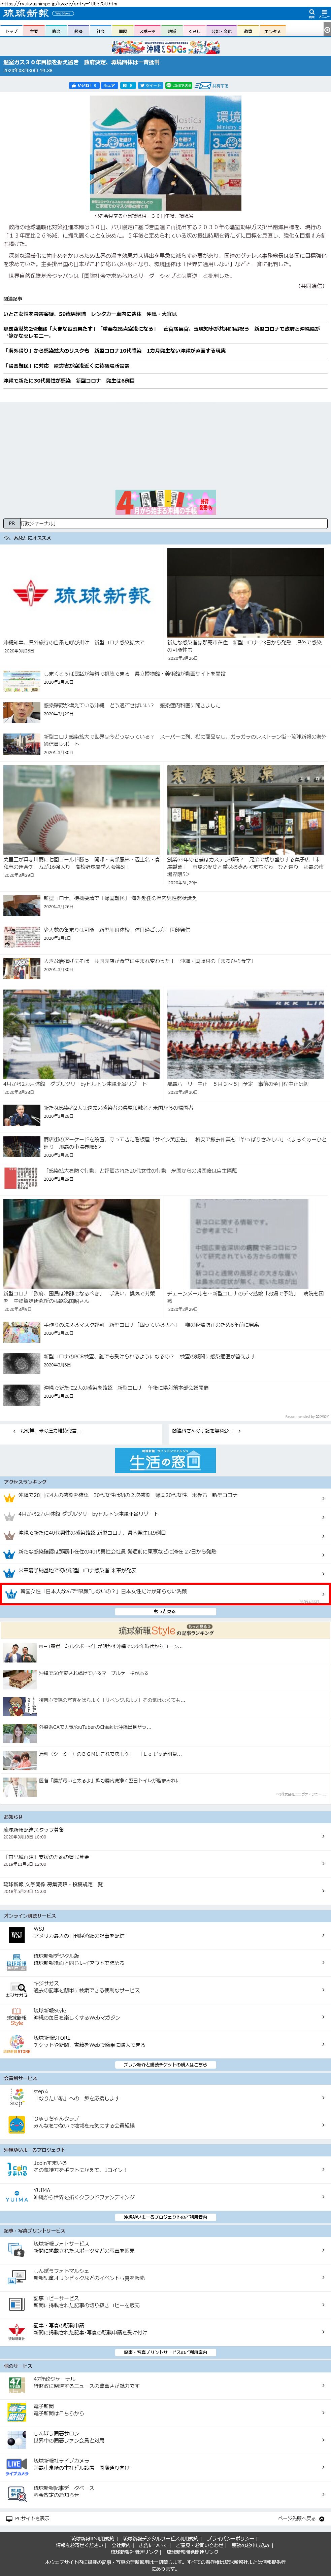Click the mail 共有する icon

click(x=212, y=86)
